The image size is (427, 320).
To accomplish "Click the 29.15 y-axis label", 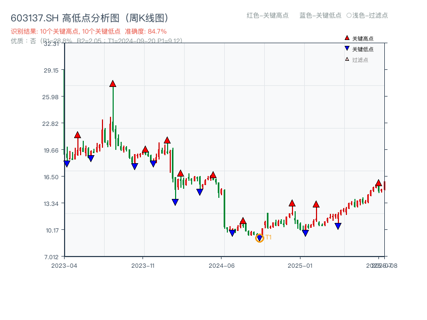I will click(x=51, y=70).
